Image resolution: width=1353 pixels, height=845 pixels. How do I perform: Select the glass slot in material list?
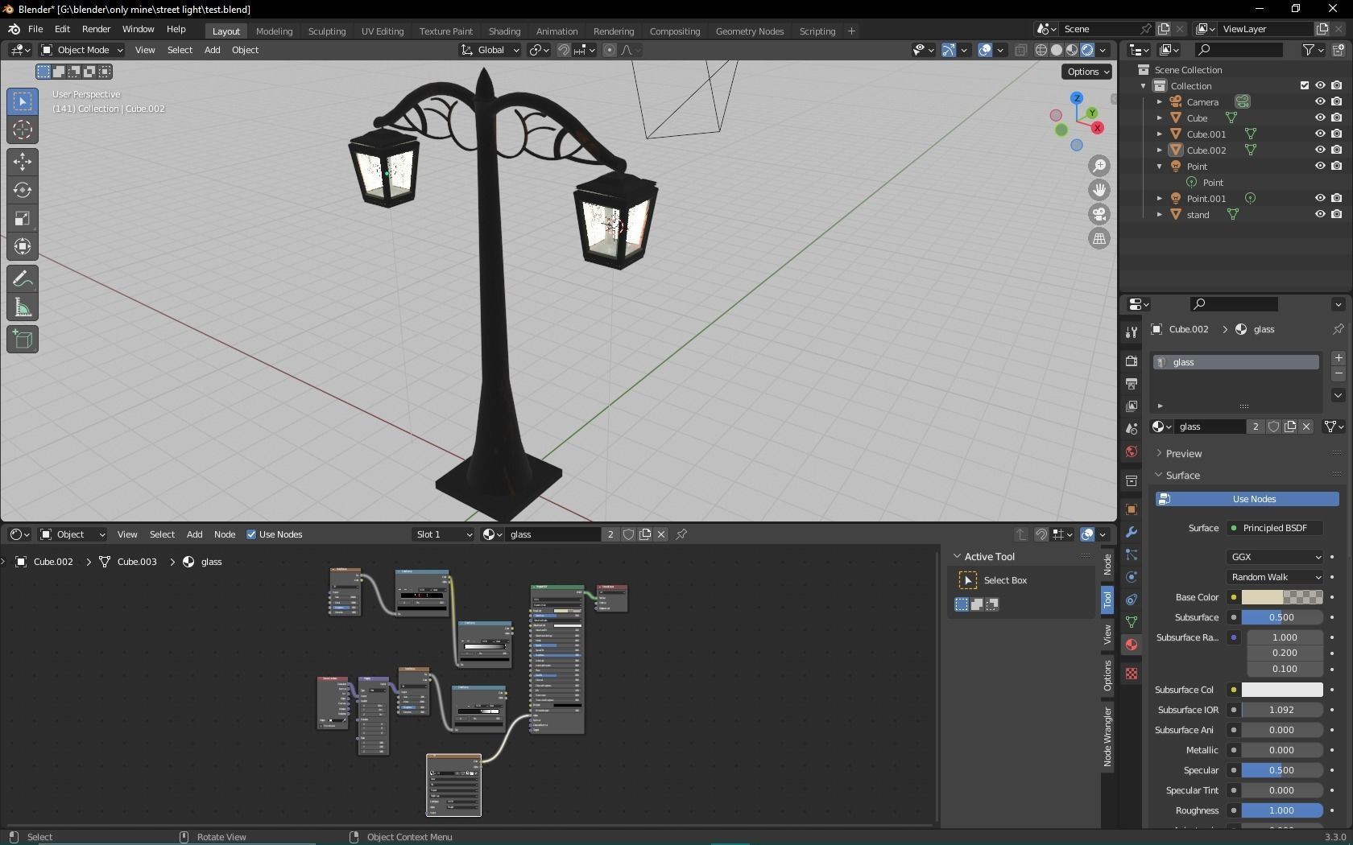click(x=1236, y=362)
